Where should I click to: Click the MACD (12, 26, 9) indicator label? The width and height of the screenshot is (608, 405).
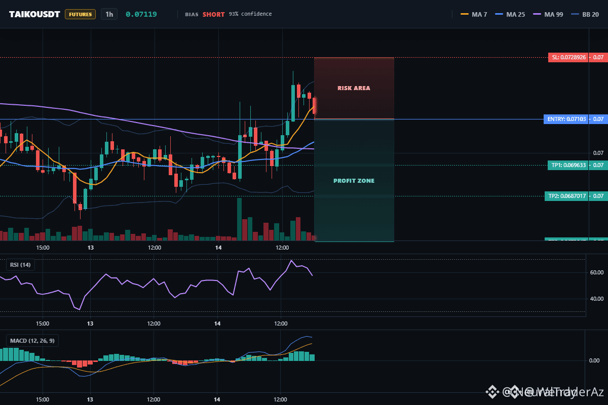(32, 341)
